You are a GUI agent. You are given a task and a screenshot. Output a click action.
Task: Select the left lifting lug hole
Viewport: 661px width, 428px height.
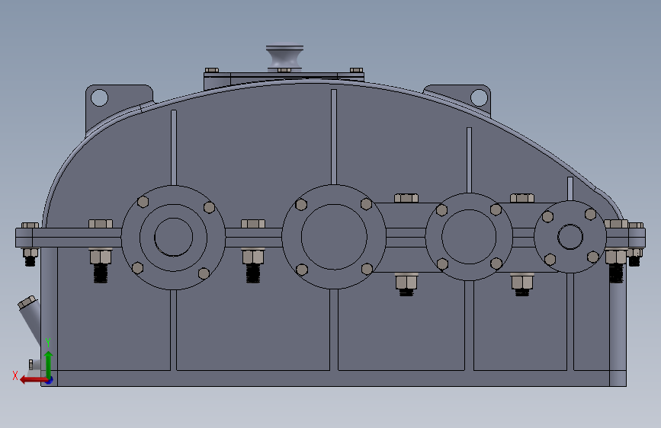pos(99,97)
